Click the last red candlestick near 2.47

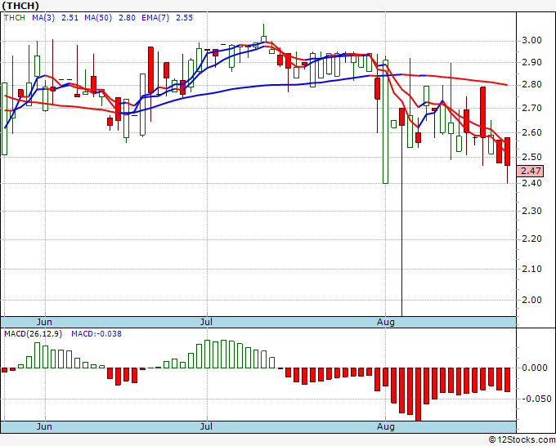click(508, 152)
